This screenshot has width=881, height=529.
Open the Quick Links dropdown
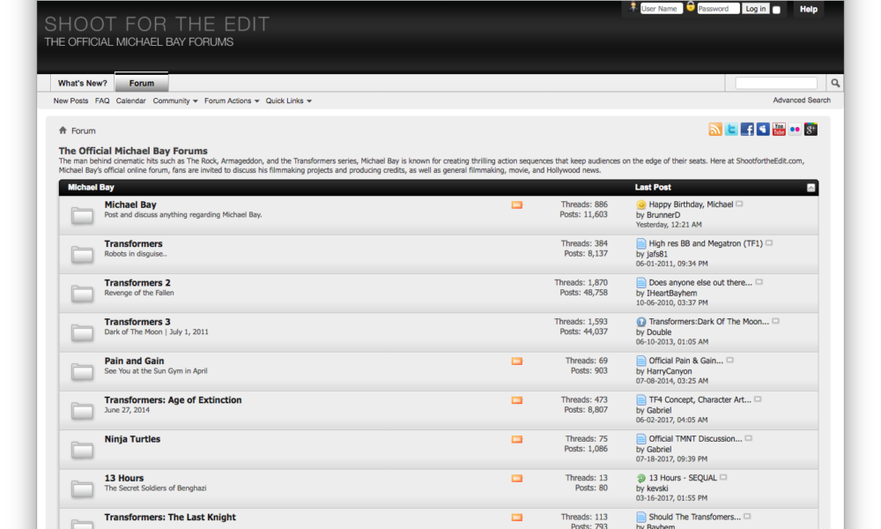(289, 101)
